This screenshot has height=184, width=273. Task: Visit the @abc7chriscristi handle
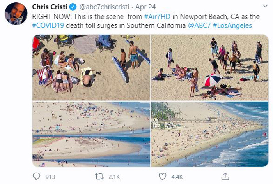click(x=104, y=7)
